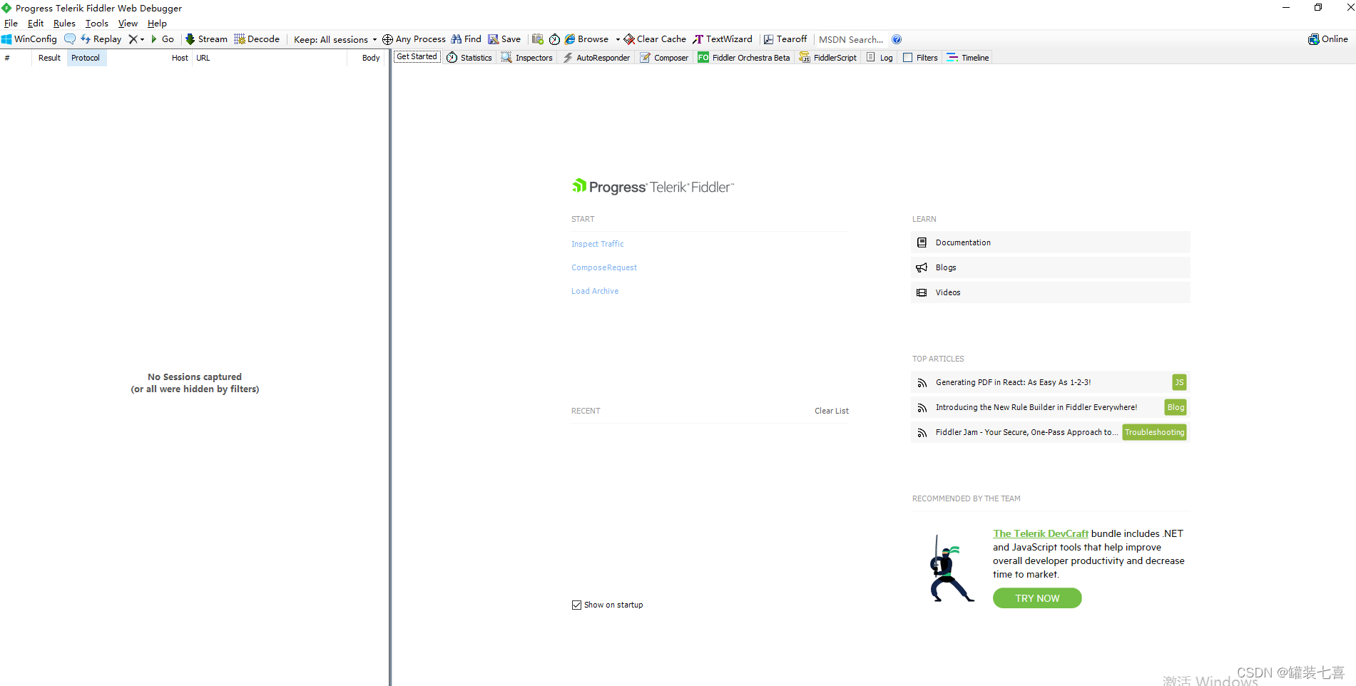Open Find sessions binoculars tool
Viewport: 1356px width, 686px height.
(467, 39)
